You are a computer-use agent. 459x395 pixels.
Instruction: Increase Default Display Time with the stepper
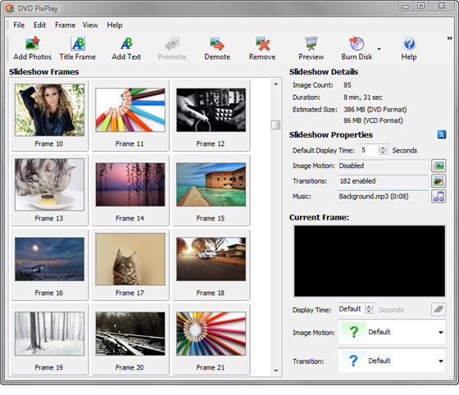(383, 148)
